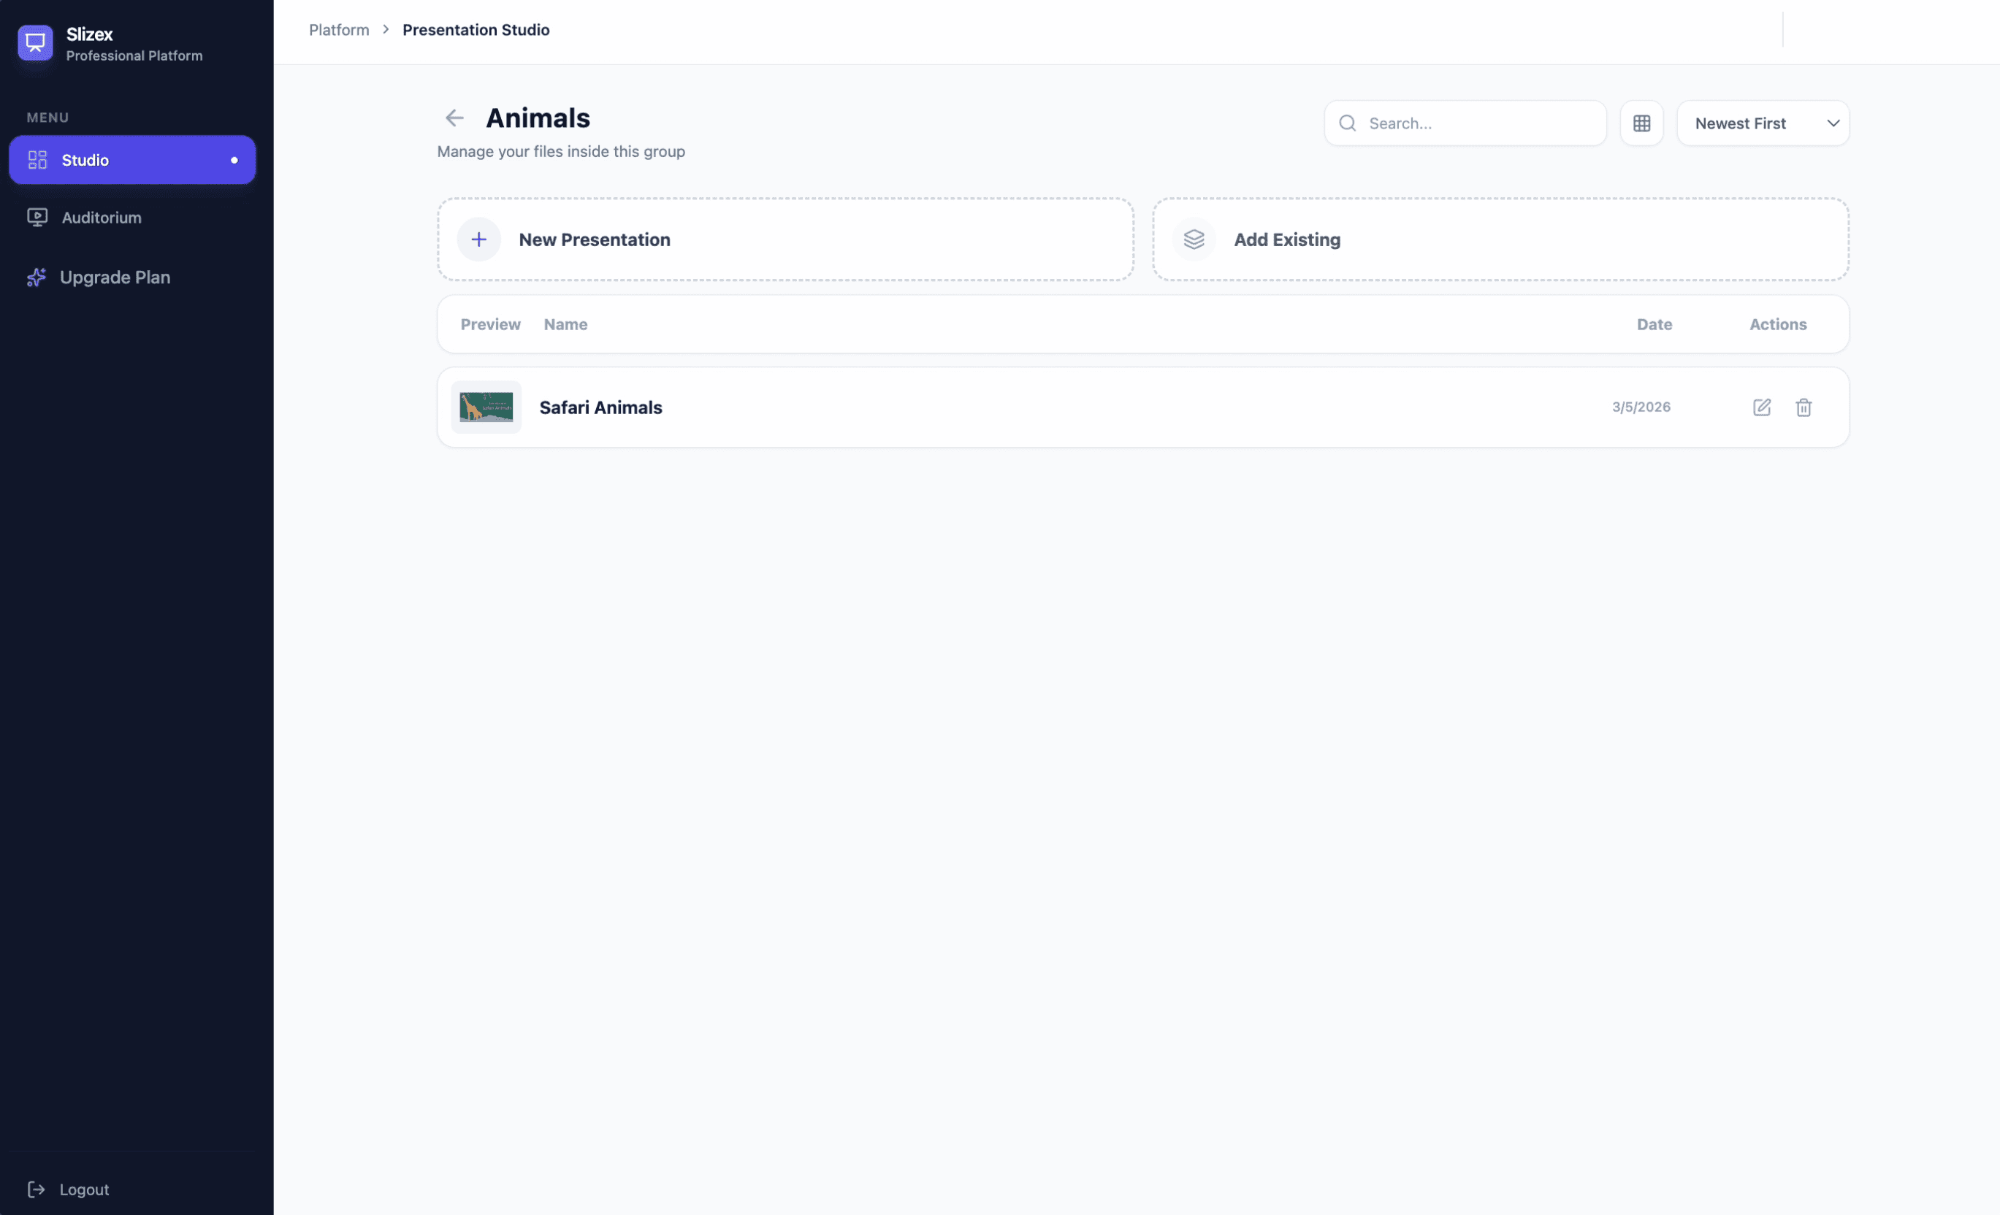This screenshot has height=1215, width=2000.
Task: Click the Add Existing layers icon
Action: point(1193,239)
